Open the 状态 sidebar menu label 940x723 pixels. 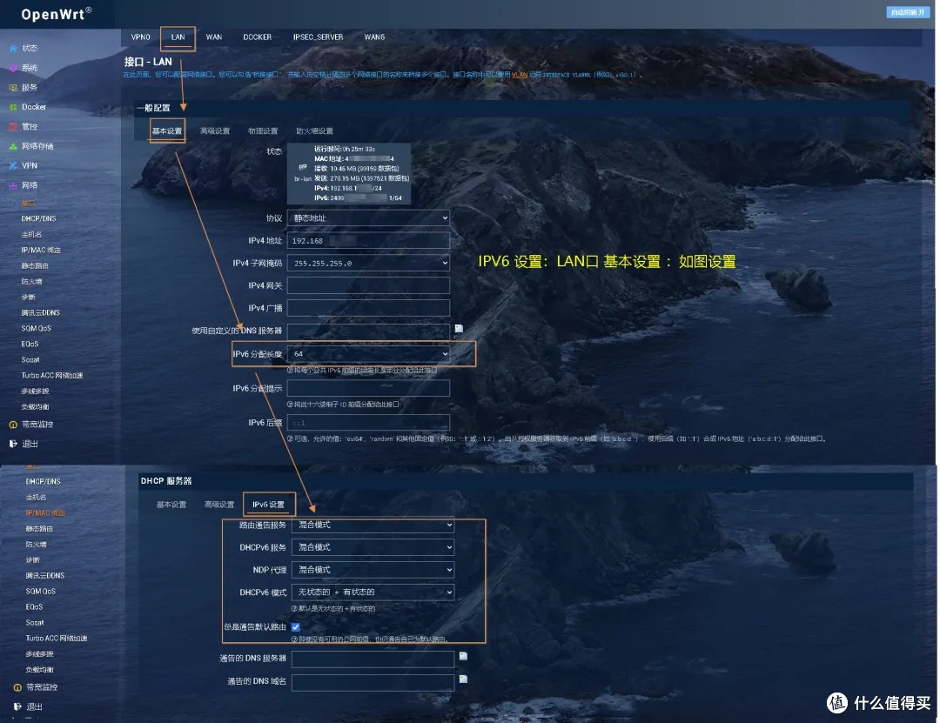30,49
